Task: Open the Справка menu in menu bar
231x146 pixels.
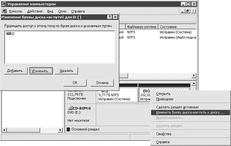Action: point(78,11)
